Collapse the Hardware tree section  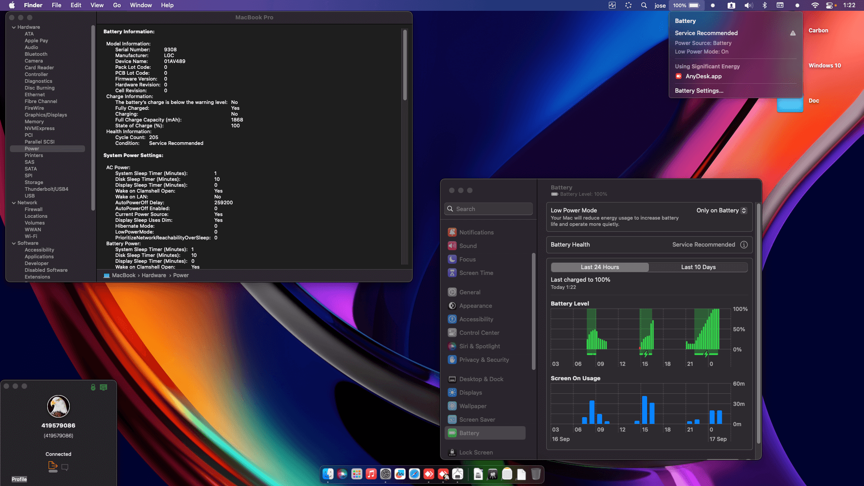click(x=14, y=27)
